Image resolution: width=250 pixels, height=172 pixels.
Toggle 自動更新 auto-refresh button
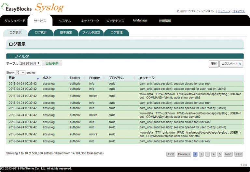(x=52, y=63)
